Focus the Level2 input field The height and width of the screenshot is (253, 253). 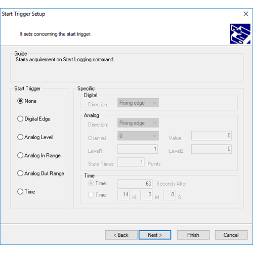click(x=212, y=149)
